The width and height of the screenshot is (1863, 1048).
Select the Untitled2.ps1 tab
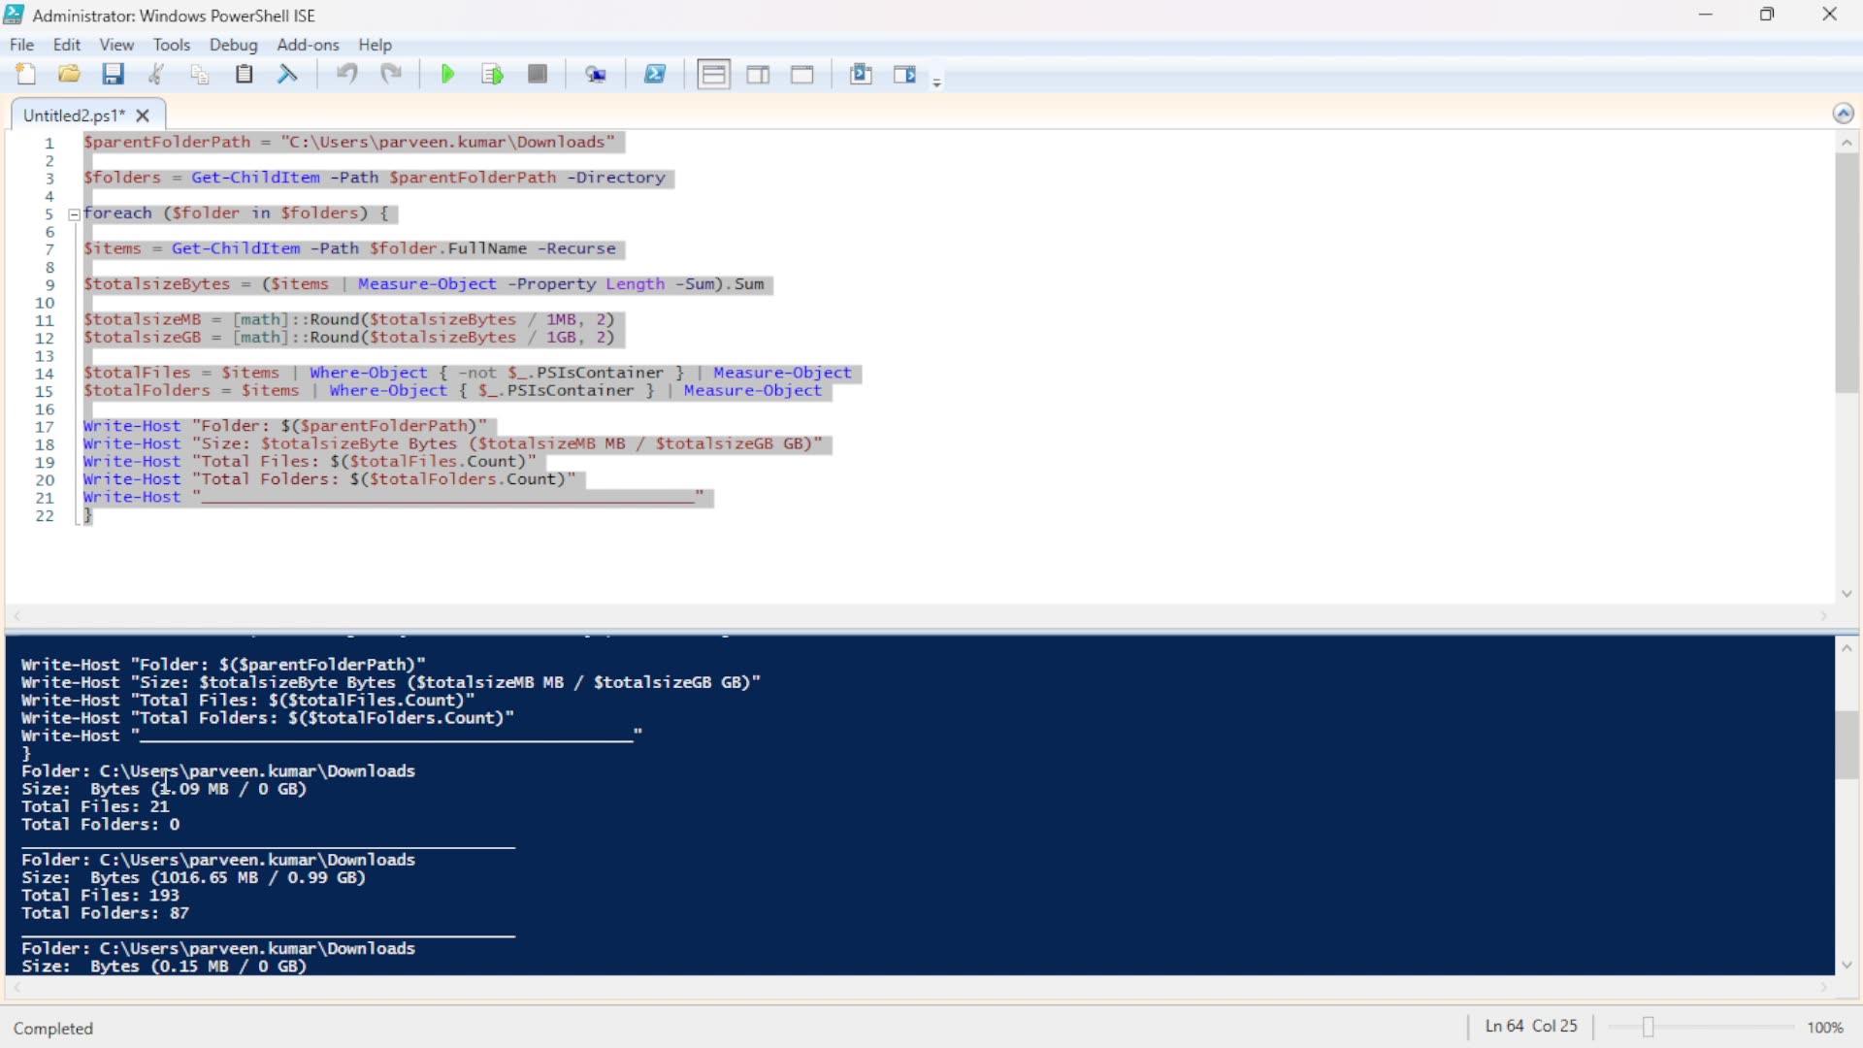point(73,115)
